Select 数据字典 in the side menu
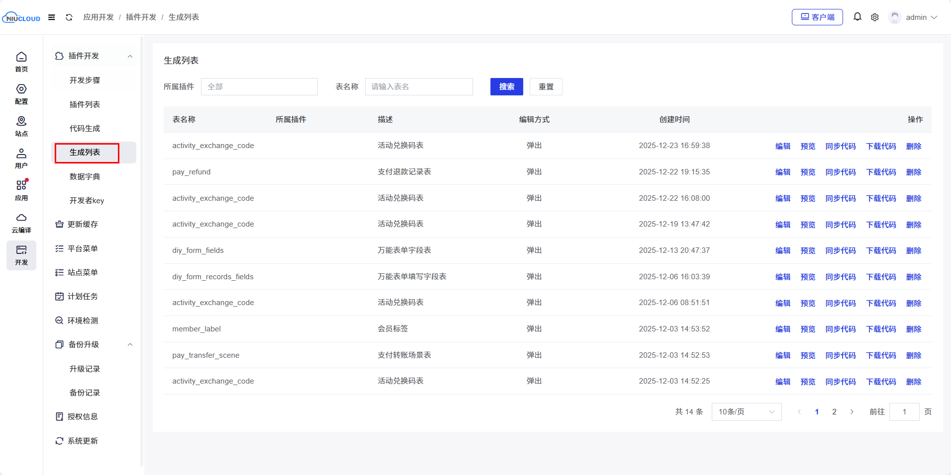Screen dimensions: 951x475 pos(85,176)
